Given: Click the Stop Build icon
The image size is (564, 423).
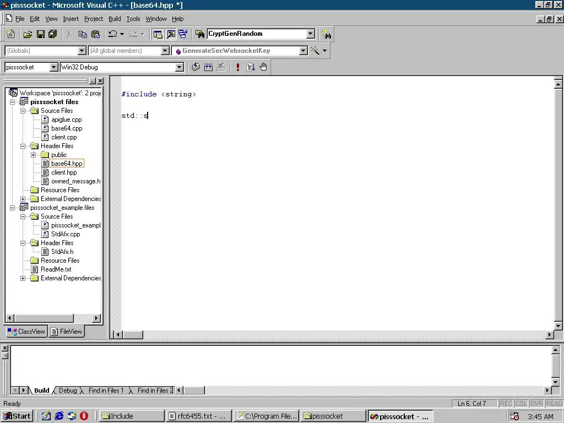Looking at the screenshot, I should pyautogui.click(x=221, y=67).
